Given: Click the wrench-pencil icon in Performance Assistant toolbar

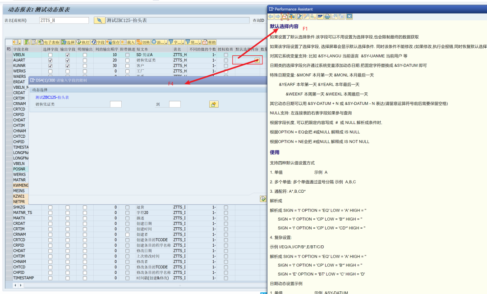Looking at the screenshot, I should tap(306, 17).
